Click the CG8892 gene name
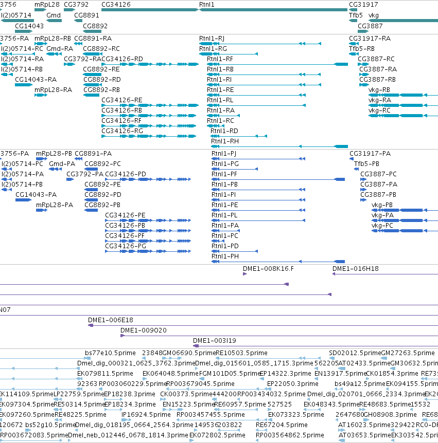This screenshot has height=443, width=438. (95, 26)
